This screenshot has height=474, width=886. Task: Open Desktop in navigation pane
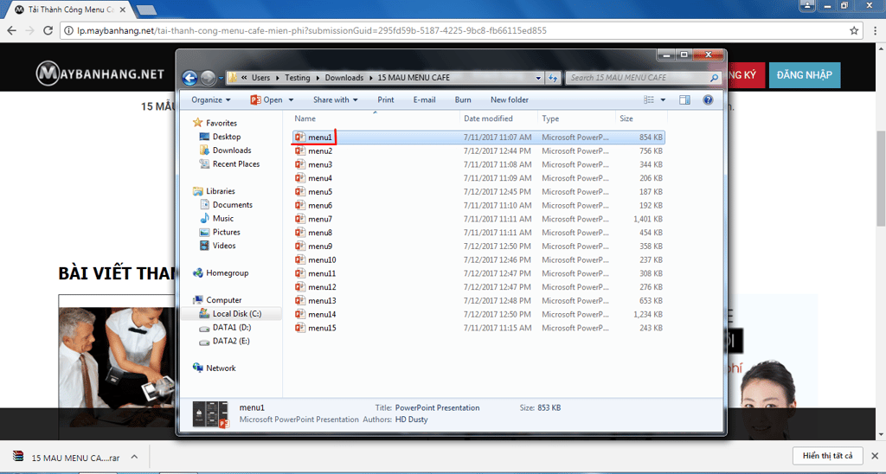point(227,137)
